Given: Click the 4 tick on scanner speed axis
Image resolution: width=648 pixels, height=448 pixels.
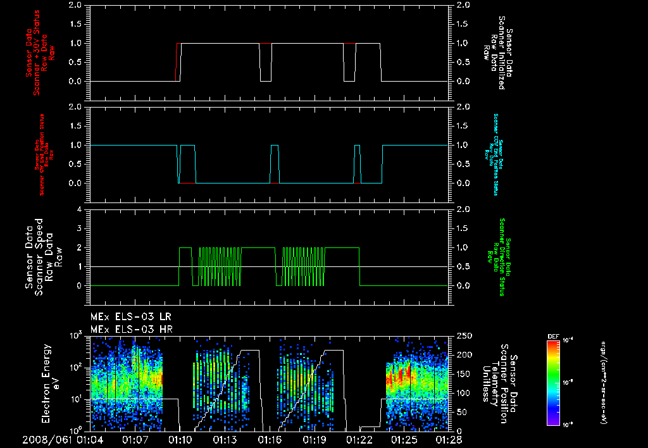Looking at the screenshot, I should pyautogui.click(x=80, y=209).
